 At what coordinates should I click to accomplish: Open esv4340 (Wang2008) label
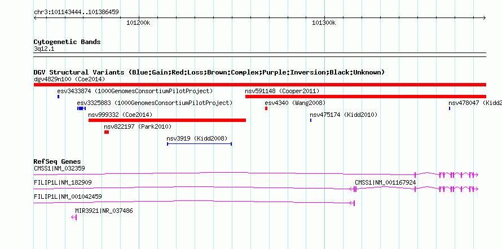295,103
